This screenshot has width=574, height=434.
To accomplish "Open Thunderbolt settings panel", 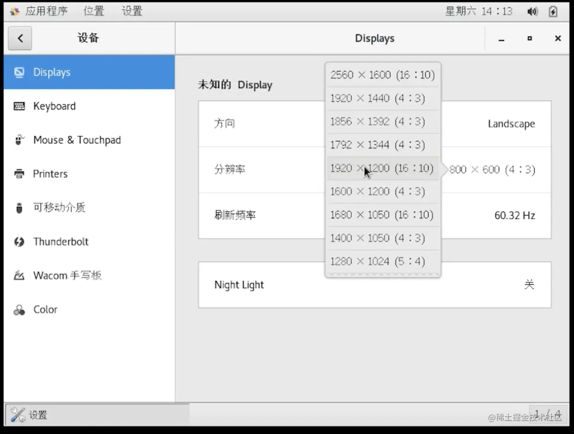I will [89, 241].
